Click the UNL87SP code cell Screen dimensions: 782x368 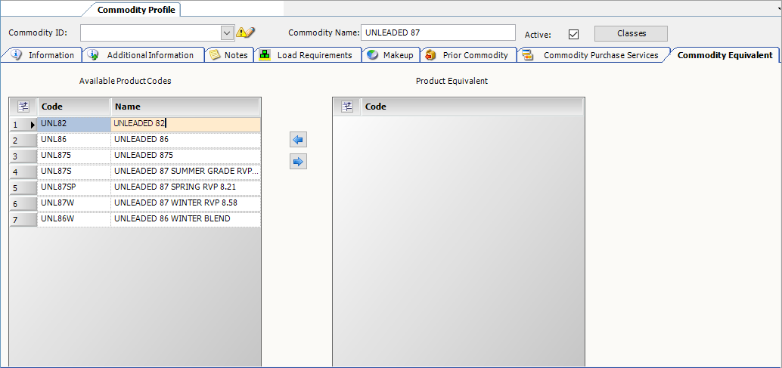(x=74, y=187)
